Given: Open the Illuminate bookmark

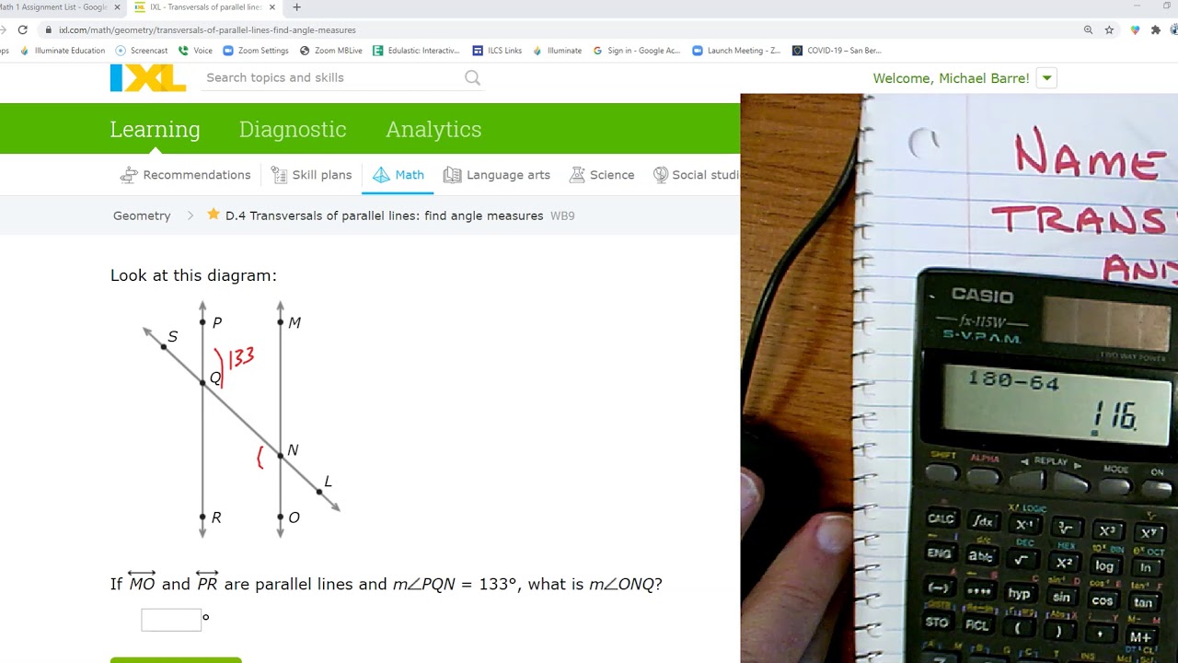Looking at the screenshot, I should 557,51.
